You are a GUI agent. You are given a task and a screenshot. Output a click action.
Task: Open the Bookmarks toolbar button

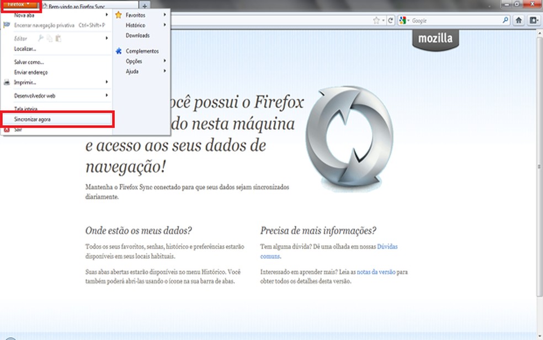[x=534, y=20]
